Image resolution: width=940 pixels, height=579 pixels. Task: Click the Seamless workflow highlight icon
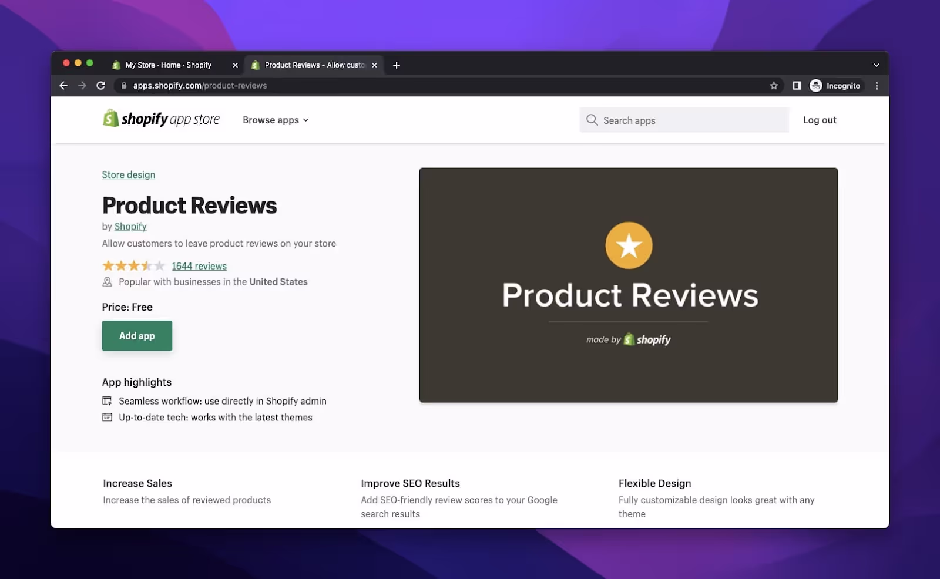tap(107, 401)
